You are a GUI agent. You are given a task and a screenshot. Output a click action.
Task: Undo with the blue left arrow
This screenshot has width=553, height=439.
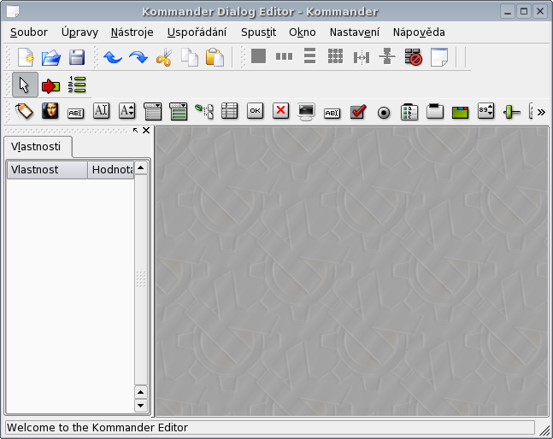[113, 57]
